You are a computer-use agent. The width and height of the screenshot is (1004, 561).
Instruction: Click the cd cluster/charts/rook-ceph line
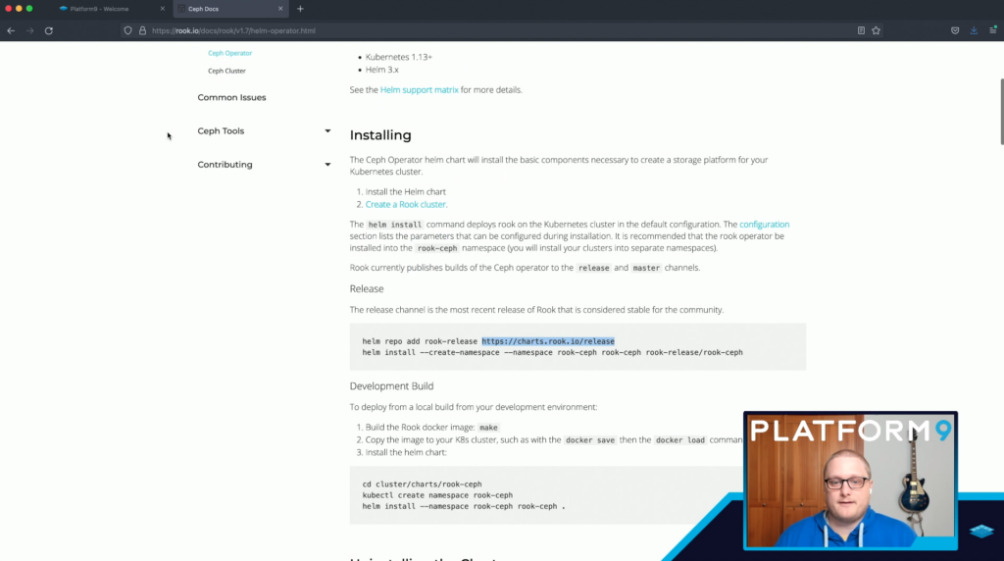click(x=422, y=484)
